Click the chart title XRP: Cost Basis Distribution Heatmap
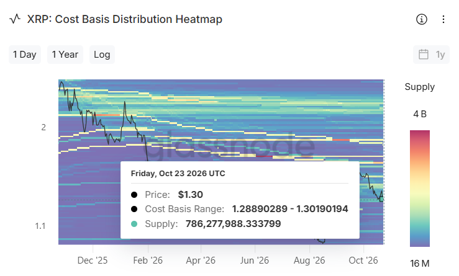459x276 pixels. click(x=125, y=19)
